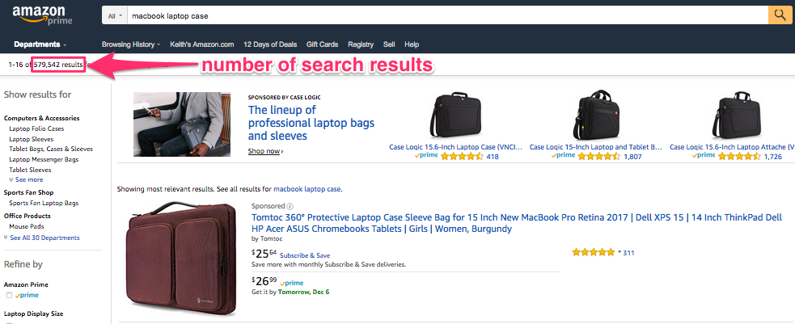Expand the Departments menu
Image resolution: width=795 pixels, height=324 pixels.
pyautogui.click(x=40, y=44)
